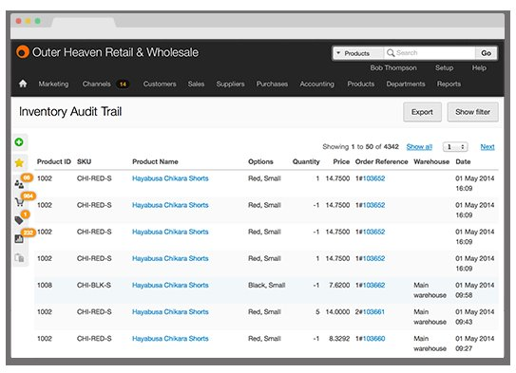Open the Channels menu
Screen dimensions: 516x373
tap(97, 84)
